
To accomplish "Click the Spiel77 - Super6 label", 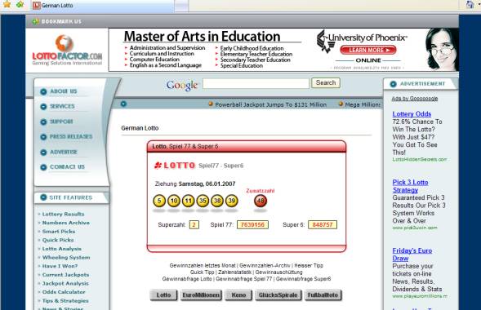I will (220, 166).
